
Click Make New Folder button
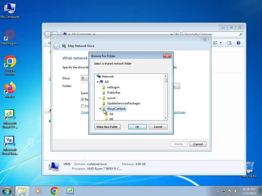(x=107, y=127)
